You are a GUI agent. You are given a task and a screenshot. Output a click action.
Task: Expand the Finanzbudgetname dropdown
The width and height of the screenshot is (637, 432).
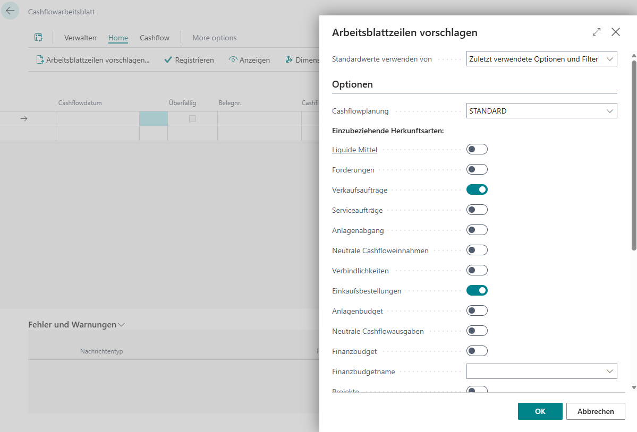point(609,371)
